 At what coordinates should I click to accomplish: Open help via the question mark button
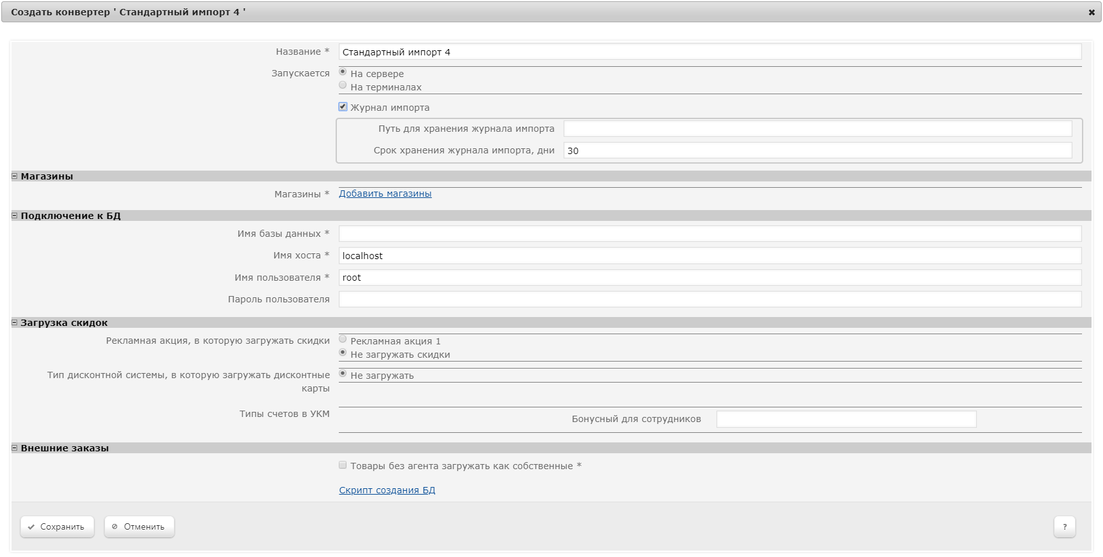coord(1065,526)
